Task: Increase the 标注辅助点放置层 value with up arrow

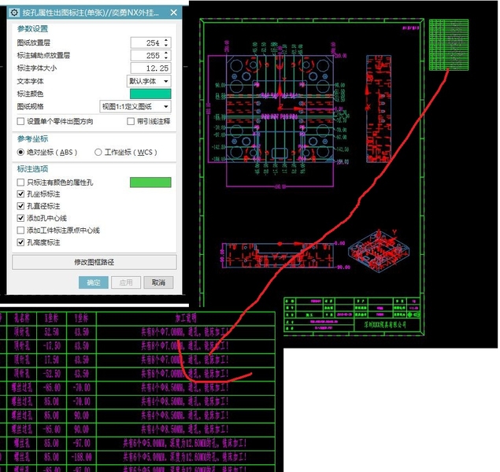Action: (166, 53)
